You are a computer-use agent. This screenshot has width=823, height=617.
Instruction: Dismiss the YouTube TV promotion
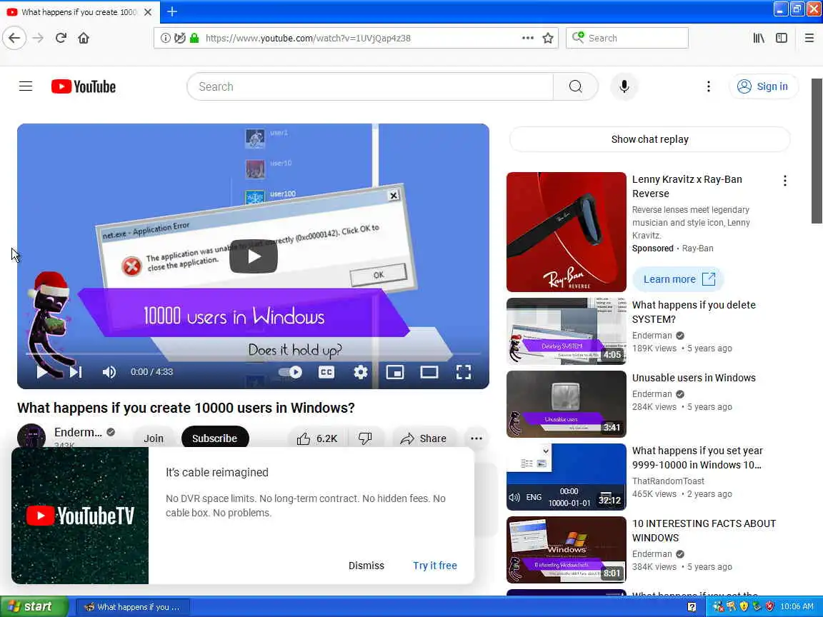(x=366, y=566)
